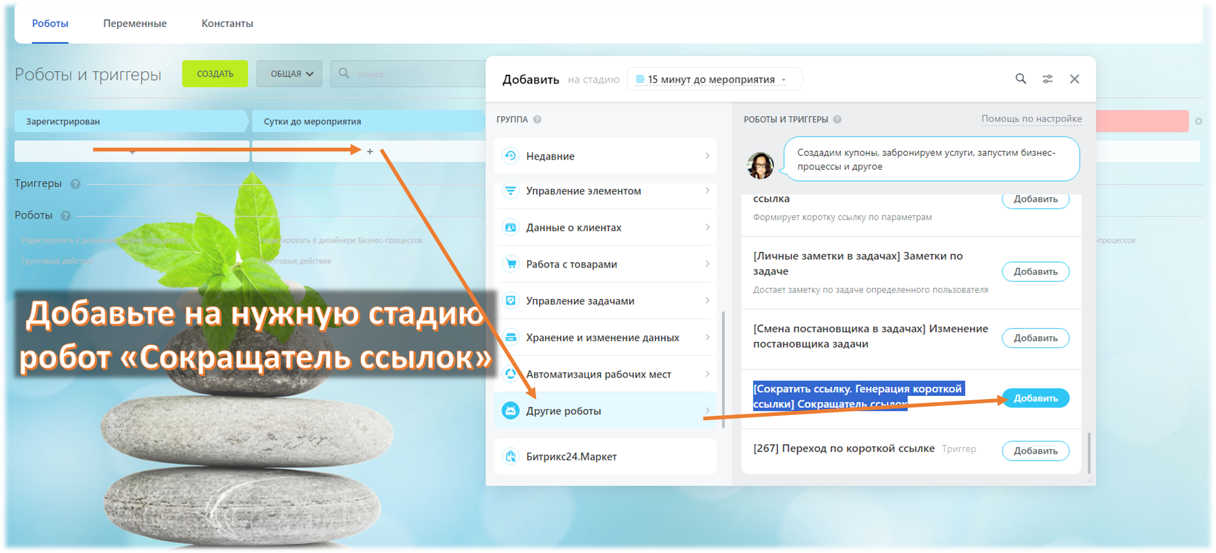
Task: Expand the Управление задачами chevron
Action: (707, 301)
